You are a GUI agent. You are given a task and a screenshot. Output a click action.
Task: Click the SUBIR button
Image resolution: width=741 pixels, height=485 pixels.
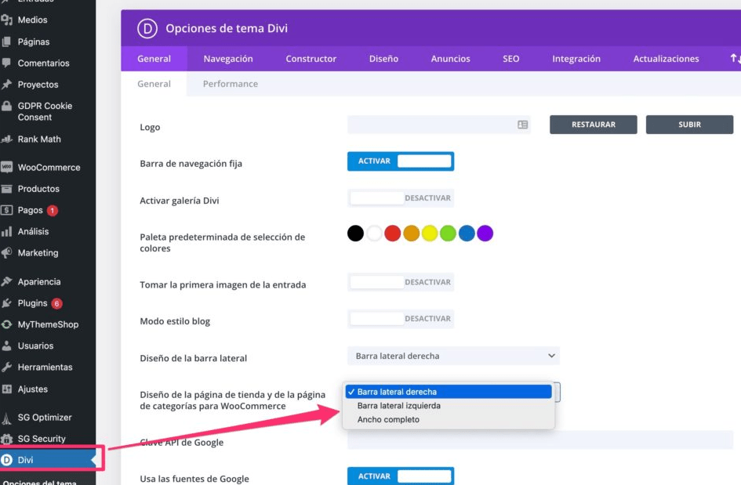pos(689,125)
